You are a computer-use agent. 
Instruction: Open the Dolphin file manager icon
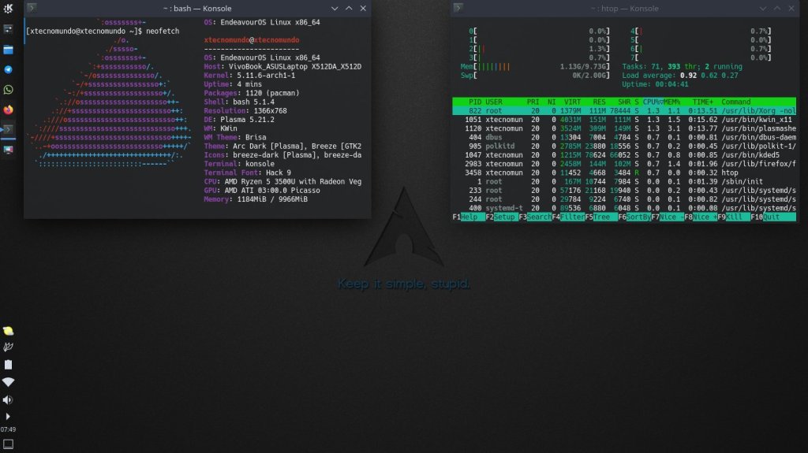coord(9,50)
